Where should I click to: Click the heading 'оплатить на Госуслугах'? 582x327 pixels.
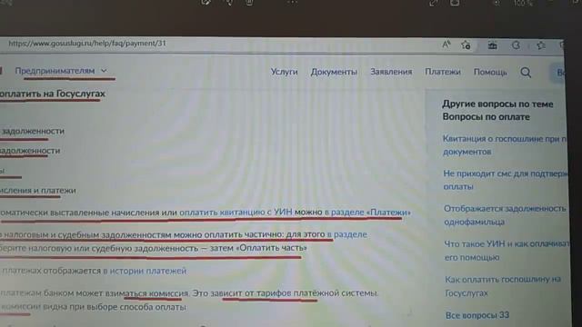53,94
